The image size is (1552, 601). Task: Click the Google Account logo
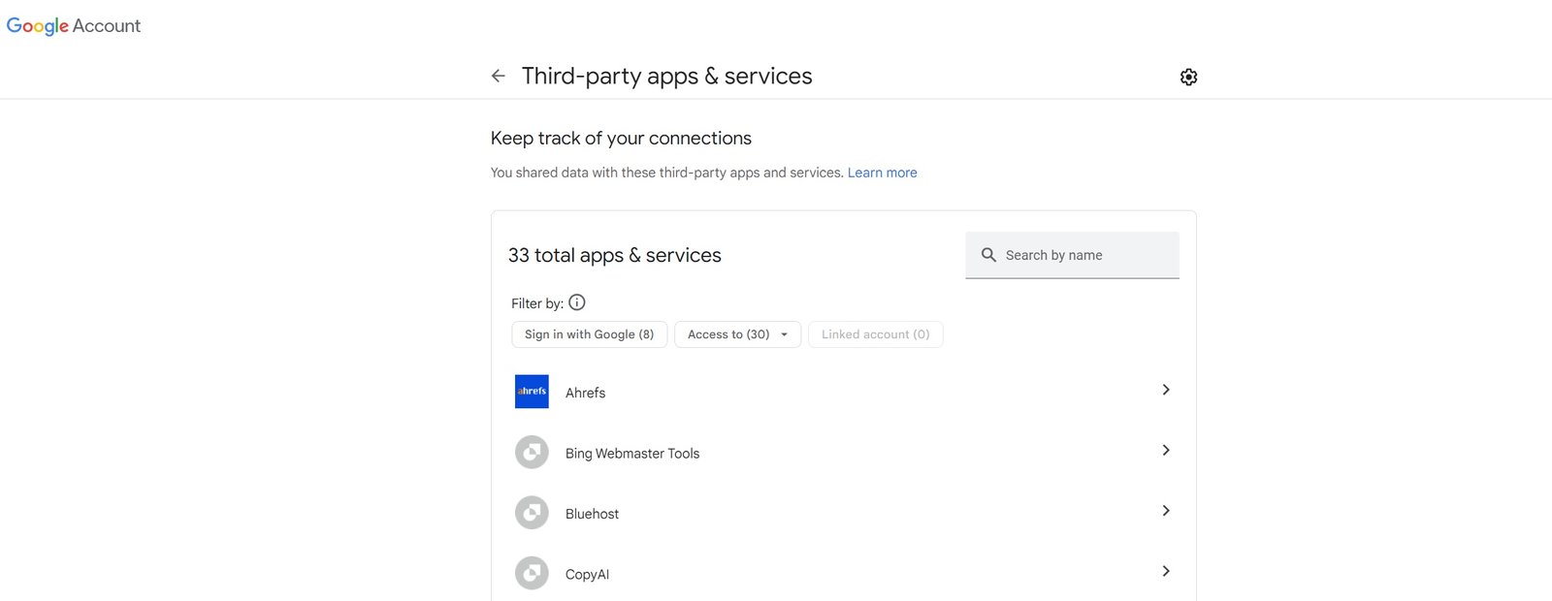pyautogui.click(x=74, y=26)
